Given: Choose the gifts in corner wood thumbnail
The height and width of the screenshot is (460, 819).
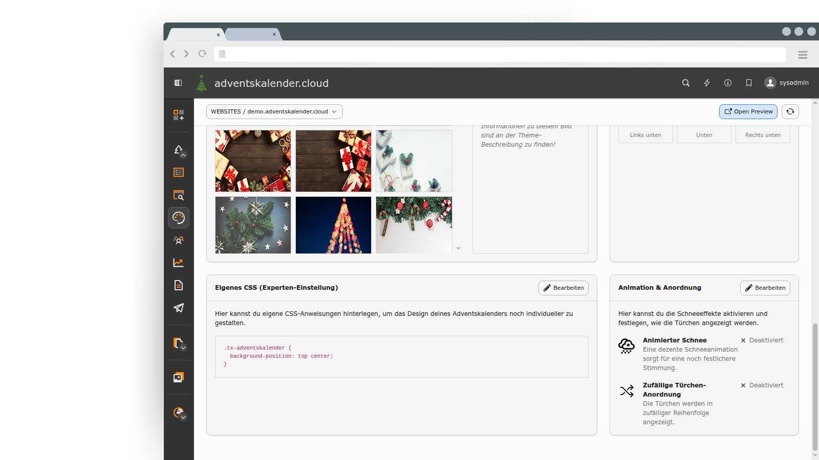Looking at the screenshot, I should point(333,161).
